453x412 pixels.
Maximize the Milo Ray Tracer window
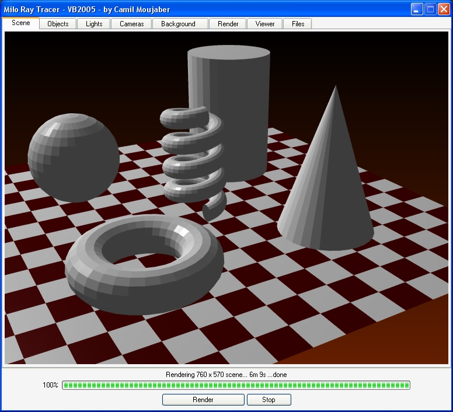coord(430,9)
